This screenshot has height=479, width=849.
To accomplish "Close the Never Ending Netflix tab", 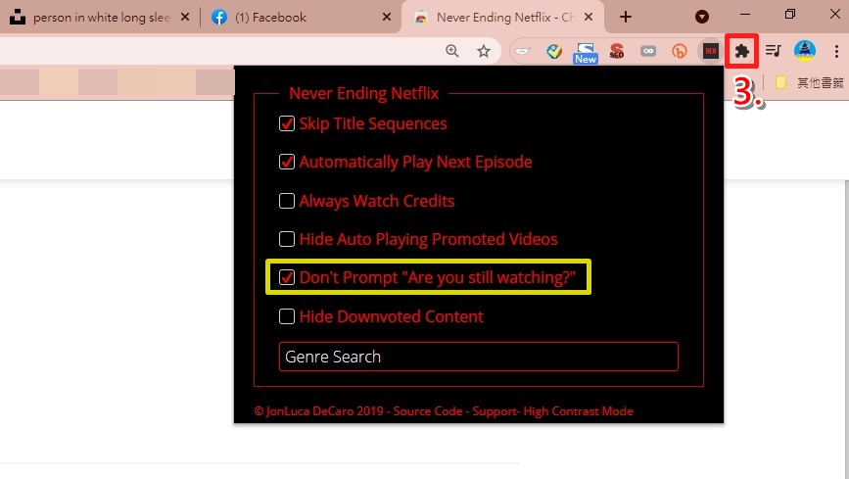I will (x=589, y=18).
